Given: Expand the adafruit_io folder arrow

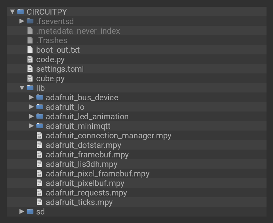Looking at the screenshot, I should [x=31, y=107].
